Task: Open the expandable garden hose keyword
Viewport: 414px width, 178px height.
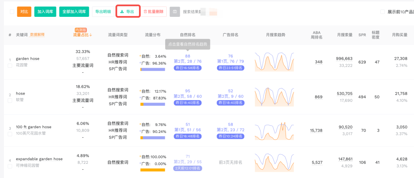Action: [x=39, y=159]
